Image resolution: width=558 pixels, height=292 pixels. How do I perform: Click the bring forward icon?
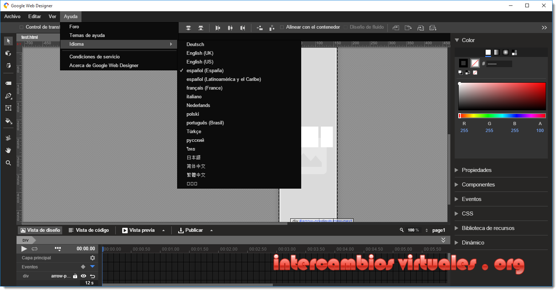point(396,28)
